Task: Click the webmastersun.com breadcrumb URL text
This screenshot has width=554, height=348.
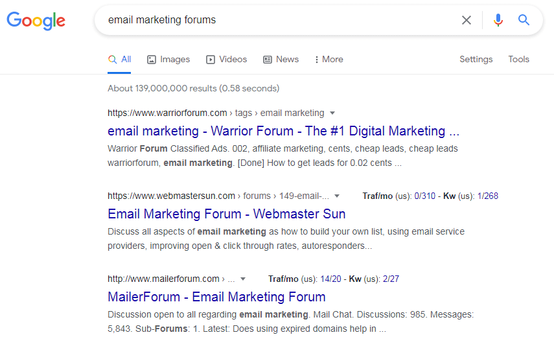Action: pos(218,196)
